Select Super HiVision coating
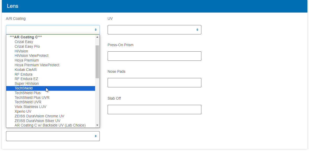The height and width of the screenshot is (151, 309). 51,83
